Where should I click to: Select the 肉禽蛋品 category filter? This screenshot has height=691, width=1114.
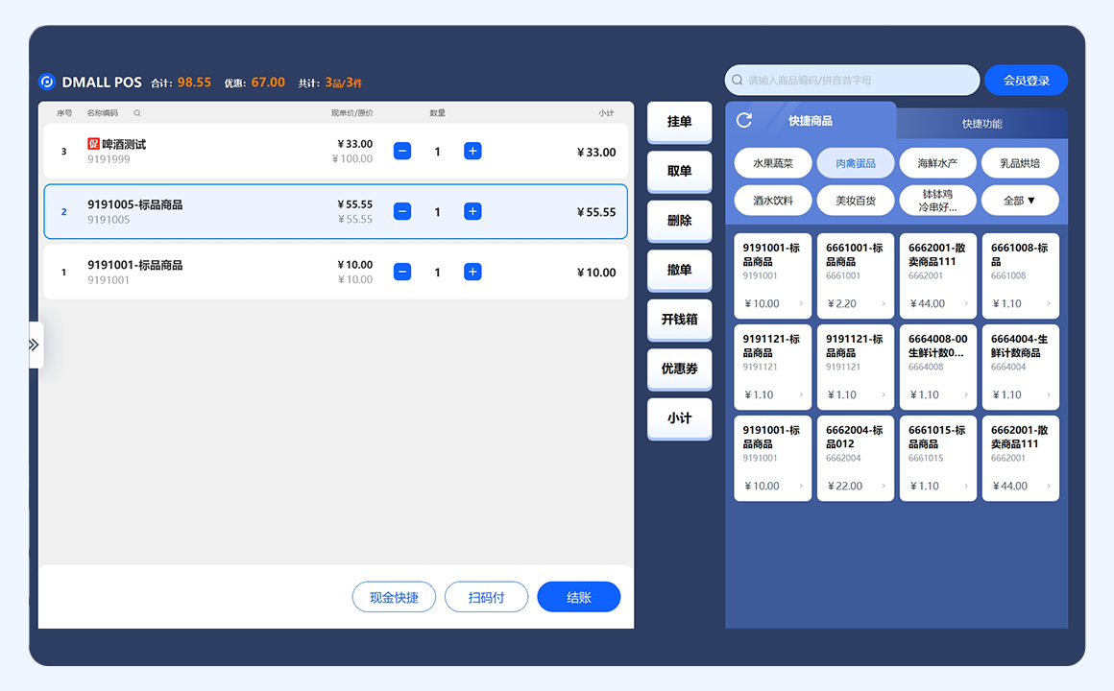pos(855,163)
